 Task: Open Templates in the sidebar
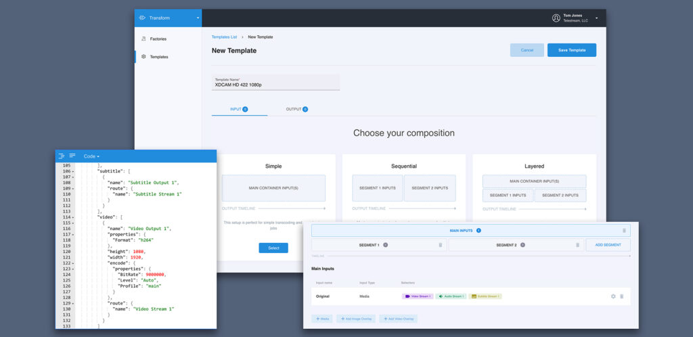coord(158,57)
